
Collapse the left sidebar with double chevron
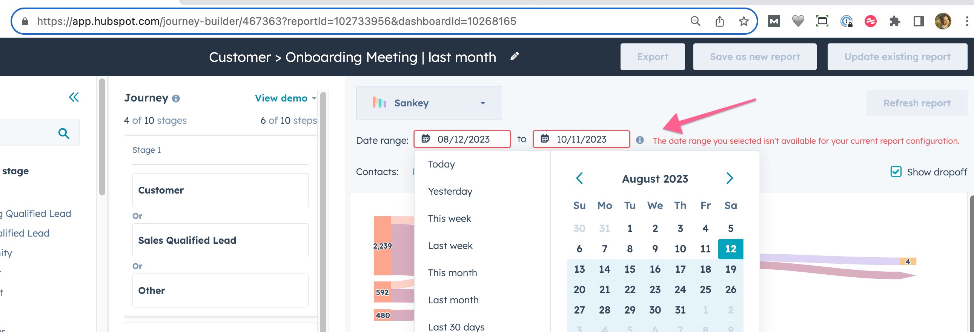pos(74,97)
